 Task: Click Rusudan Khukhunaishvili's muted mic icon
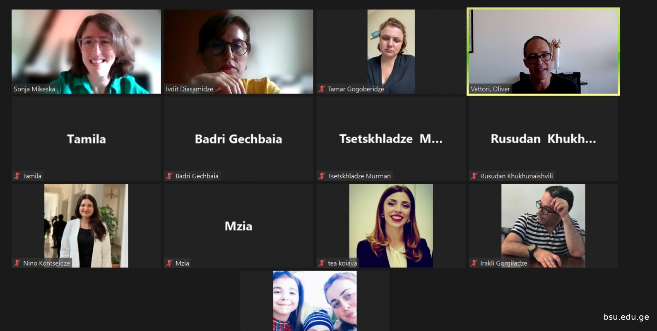click(474, 176)
